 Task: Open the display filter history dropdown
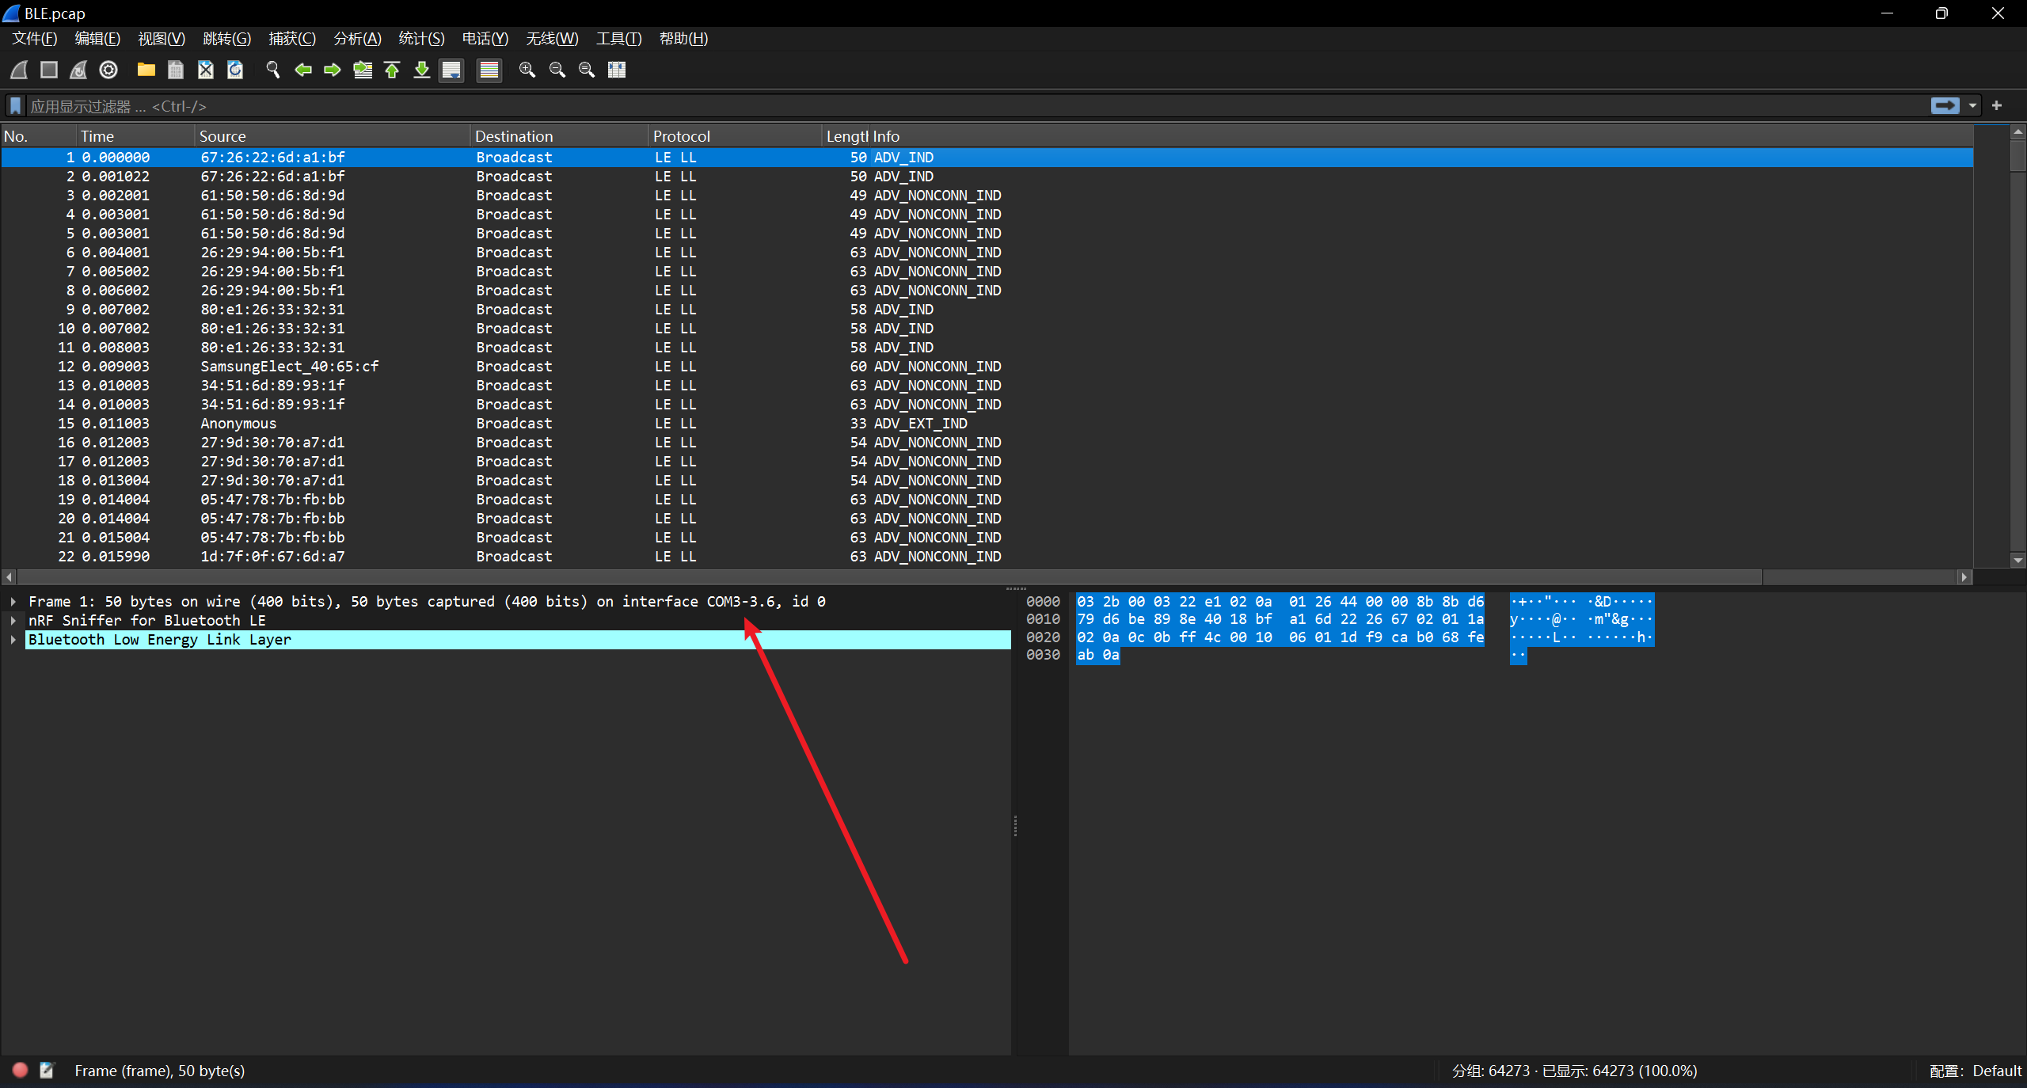[x=1972, y=105]
